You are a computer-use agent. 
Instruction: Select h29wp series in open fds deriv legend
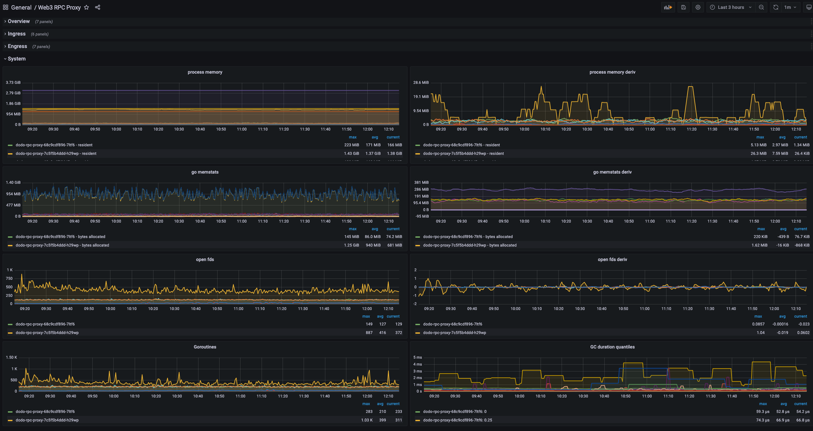pos(454,333)
